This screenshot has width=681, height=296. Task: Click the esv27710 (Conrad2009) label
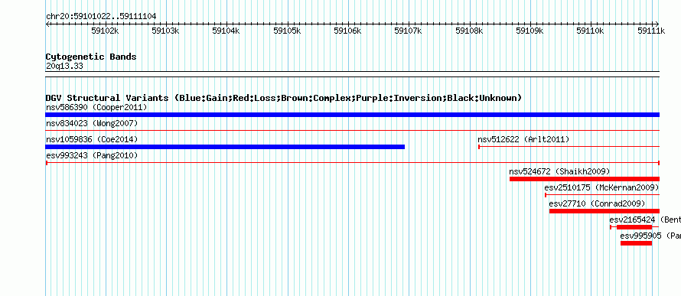[x=597, y=203]
